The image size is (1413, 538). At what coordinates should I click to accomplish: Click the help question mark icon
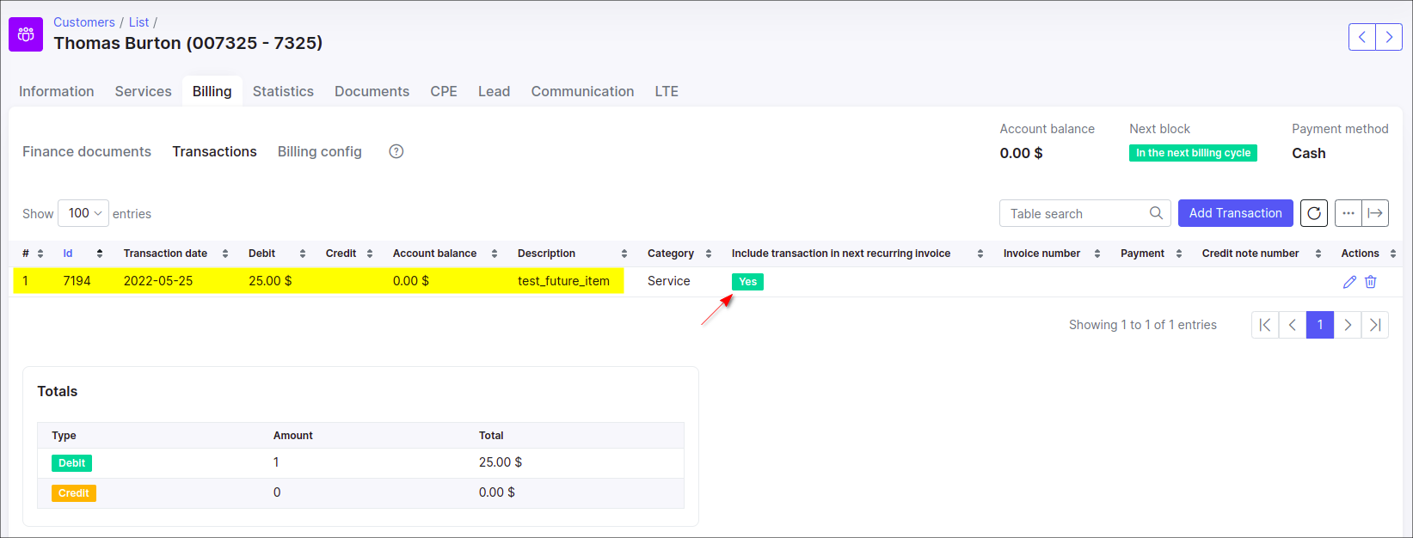(x=396, y=151)
